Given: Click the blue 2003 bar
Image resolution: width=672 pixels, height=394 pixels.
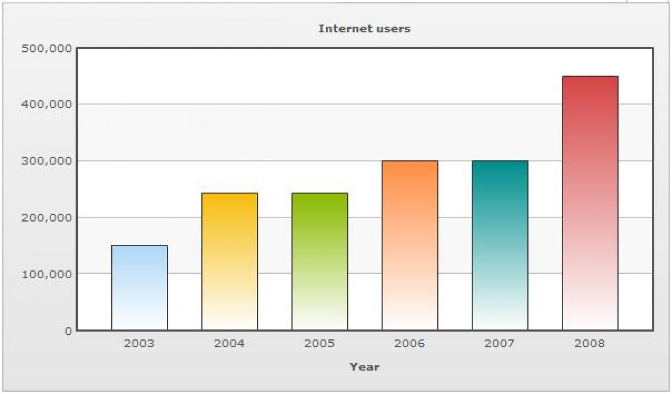Looking at the screenshot, I should 140,288.
